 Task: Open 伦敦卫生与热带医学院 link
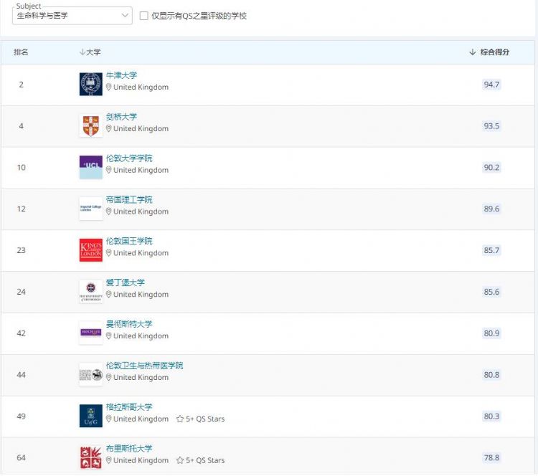coord(144,366)
